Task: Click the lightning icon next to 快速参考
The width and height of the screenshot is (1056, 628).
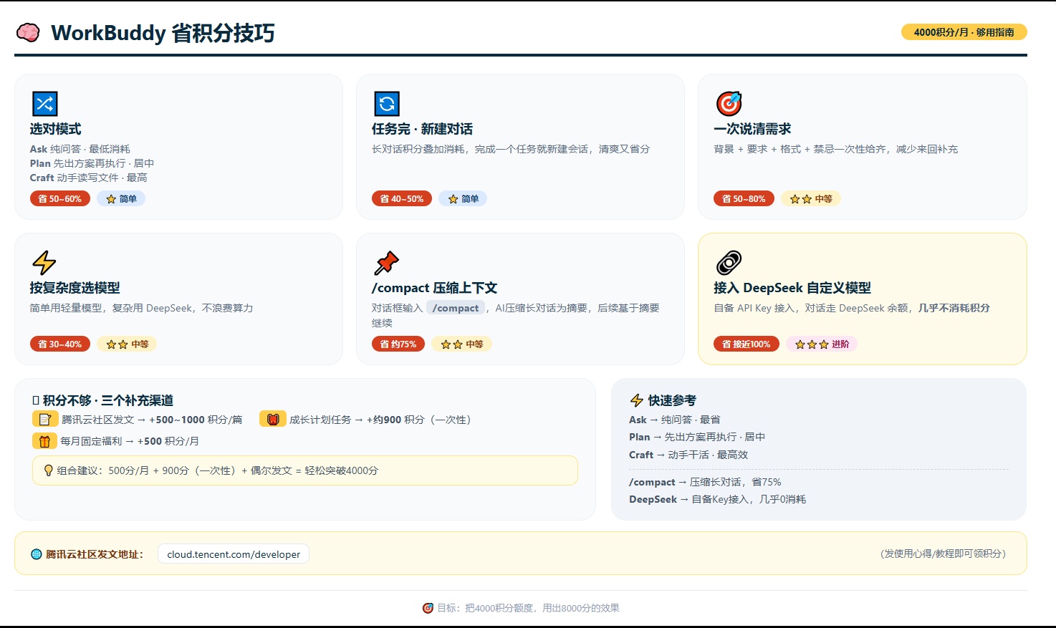Action: click(x=636, y=400)
